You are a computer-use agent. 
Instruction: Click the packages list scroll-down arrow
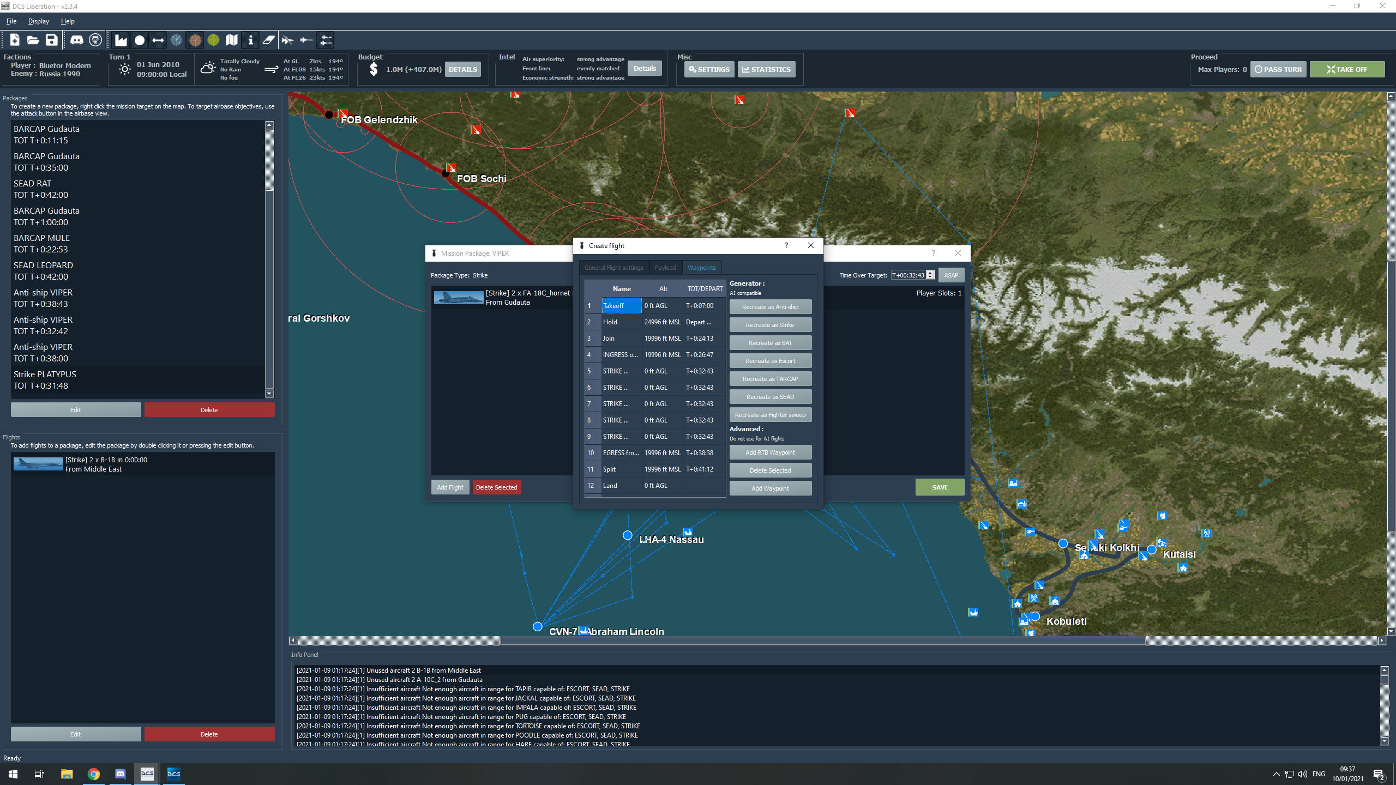269,394
